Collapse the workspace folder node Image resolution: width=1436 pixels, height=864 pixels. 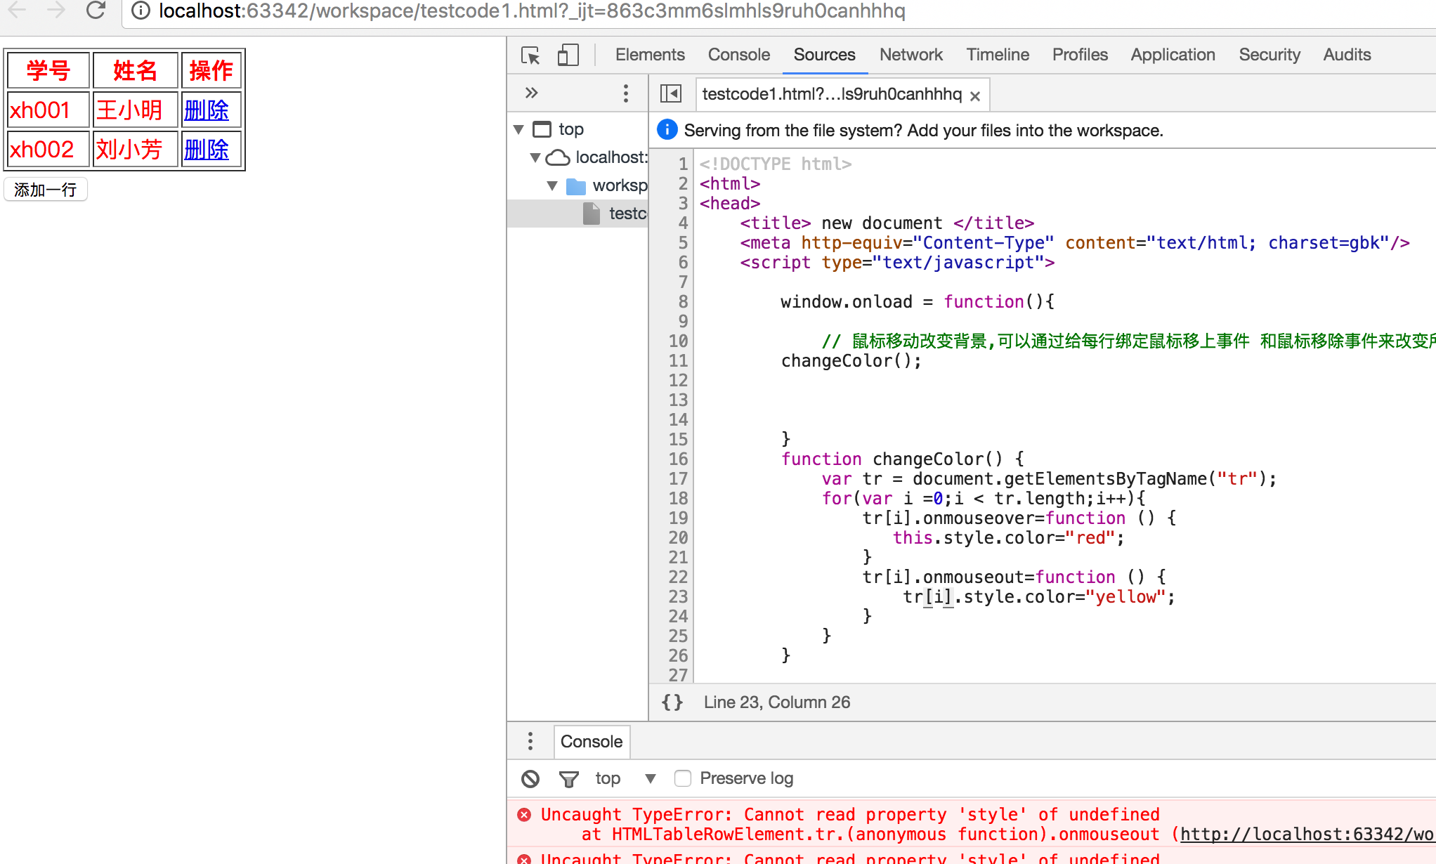552,185
